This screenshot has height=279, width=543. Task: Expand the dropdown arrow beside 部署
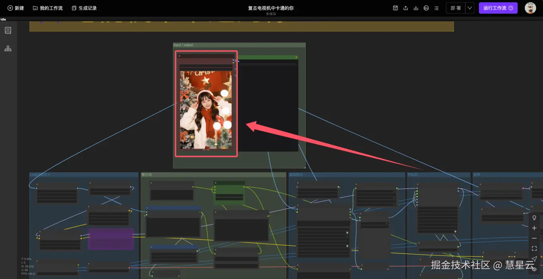pyautogui.click(x=470, y=8)
